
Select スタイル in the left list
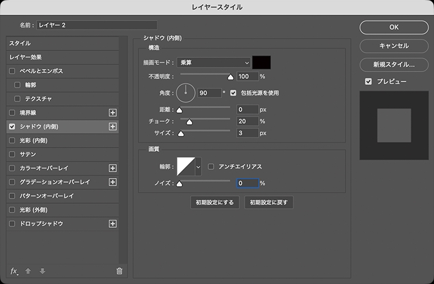[20, 43]
